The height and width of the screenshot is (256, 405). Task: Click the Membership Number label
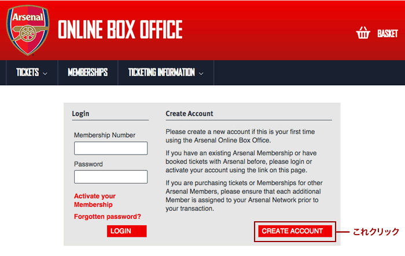[x=105, y=135]
